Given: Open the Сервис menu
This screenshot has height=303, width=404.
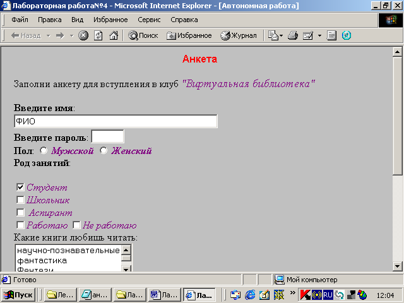Looking at the screenshot, I should point(149,20).
